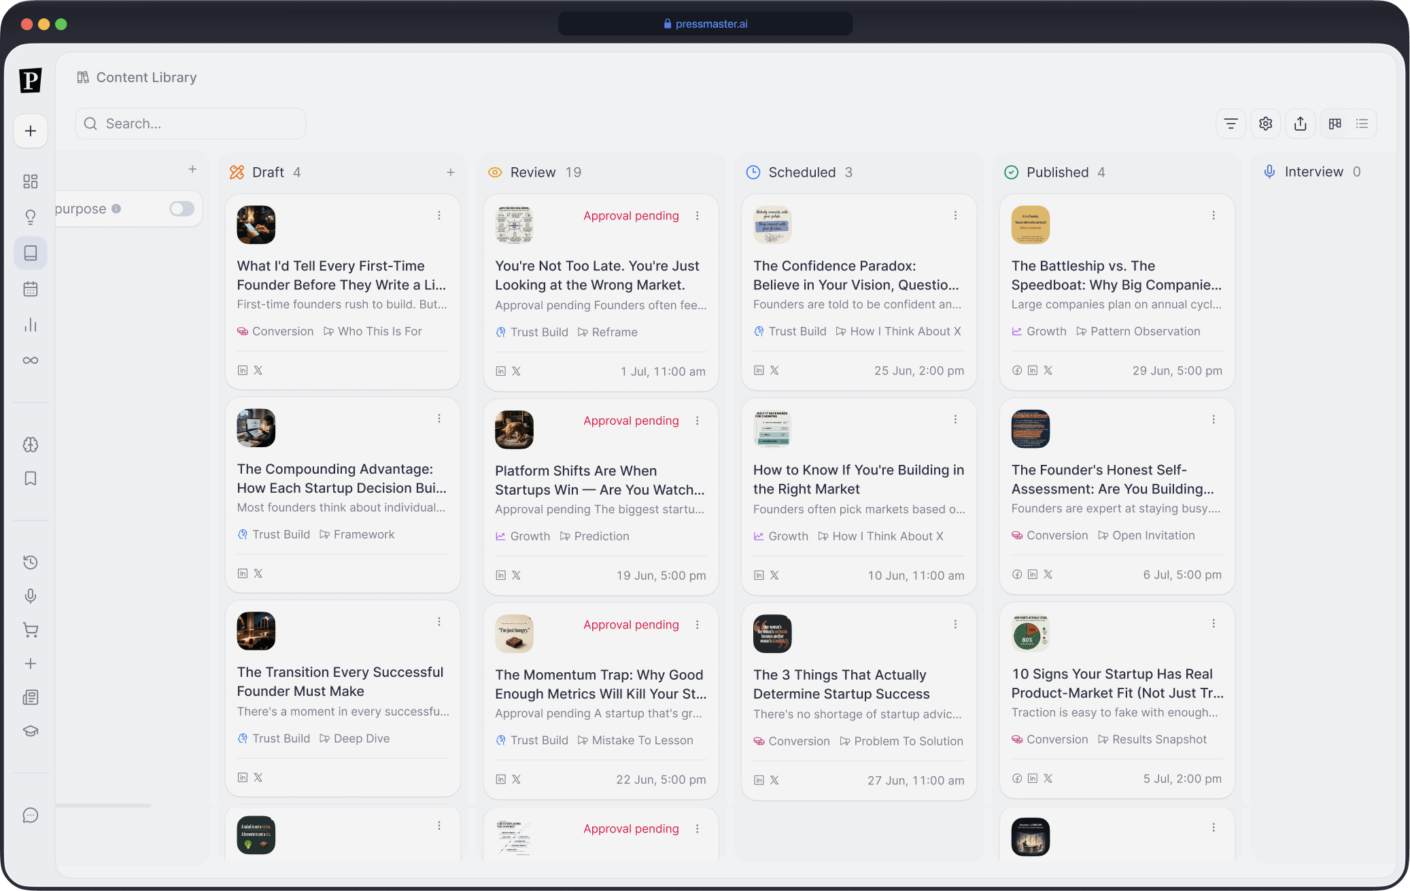The width and height of the screenshot is (1410, 891).
Task: Select the Interview column header
Action: (x=1312, y=172)
